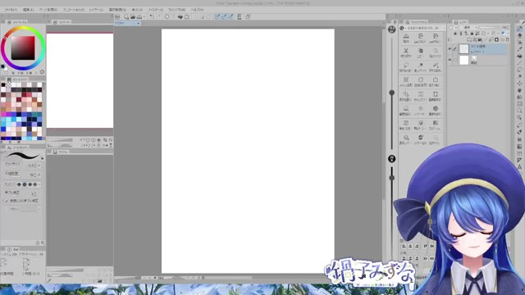Click the Clear circle icon in command bar
Viewport: 525px width, 295px height.
pyautogui.click(x=167, y=16)
